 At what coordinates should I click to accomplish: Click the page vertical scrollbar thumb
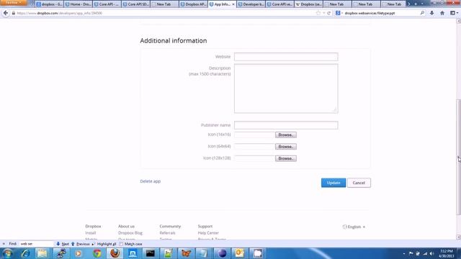(458, 158)
